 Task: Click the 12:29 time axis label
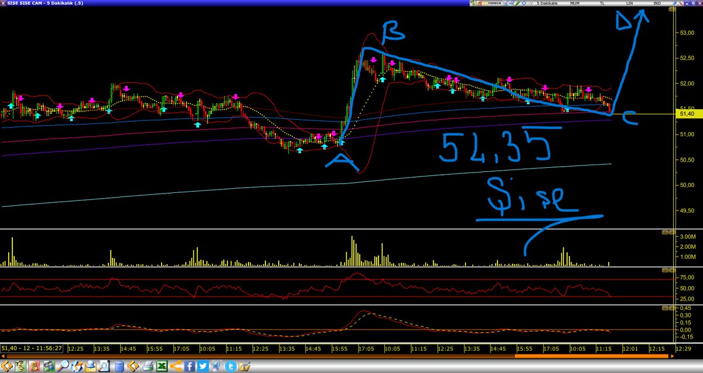coord(684,348)
